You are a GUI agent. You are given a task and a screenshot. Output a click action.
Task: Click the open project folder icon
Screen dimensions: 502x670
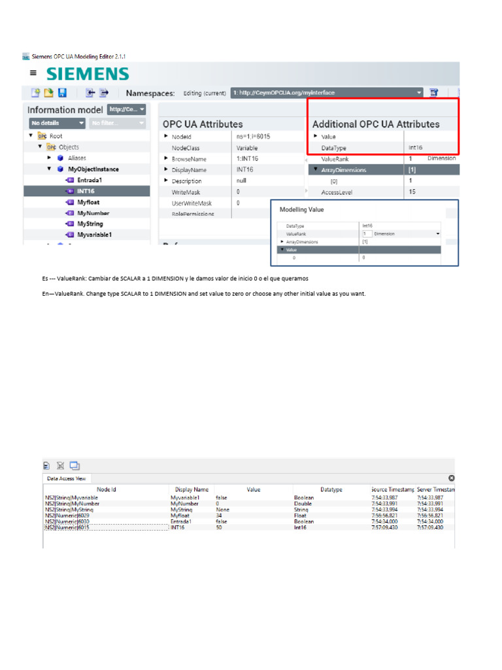point(48,93)
